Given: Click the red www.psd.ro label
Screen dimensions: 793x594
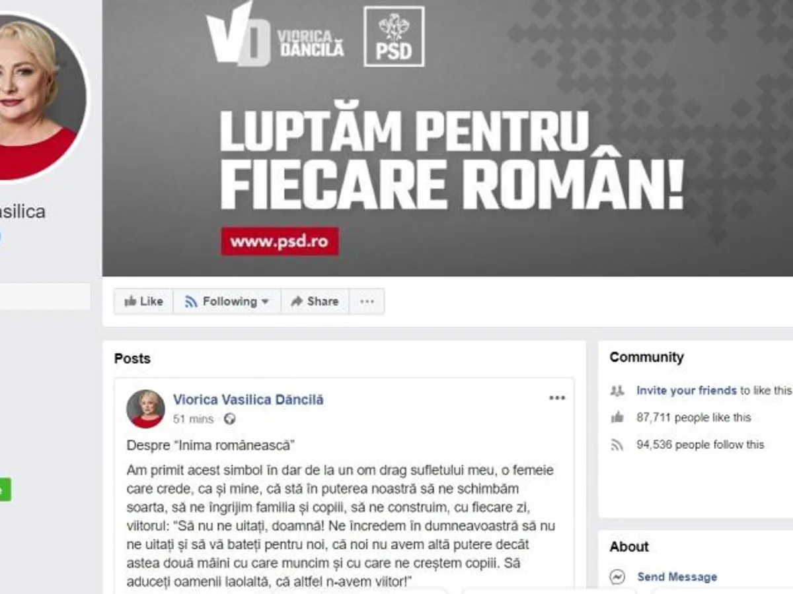Looking at the screenshot, I should click(x=280, y=241).
